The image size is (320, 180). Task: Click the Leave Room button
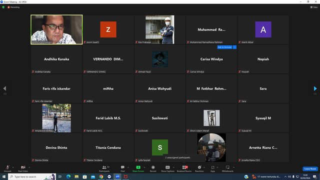click(310, 169)
